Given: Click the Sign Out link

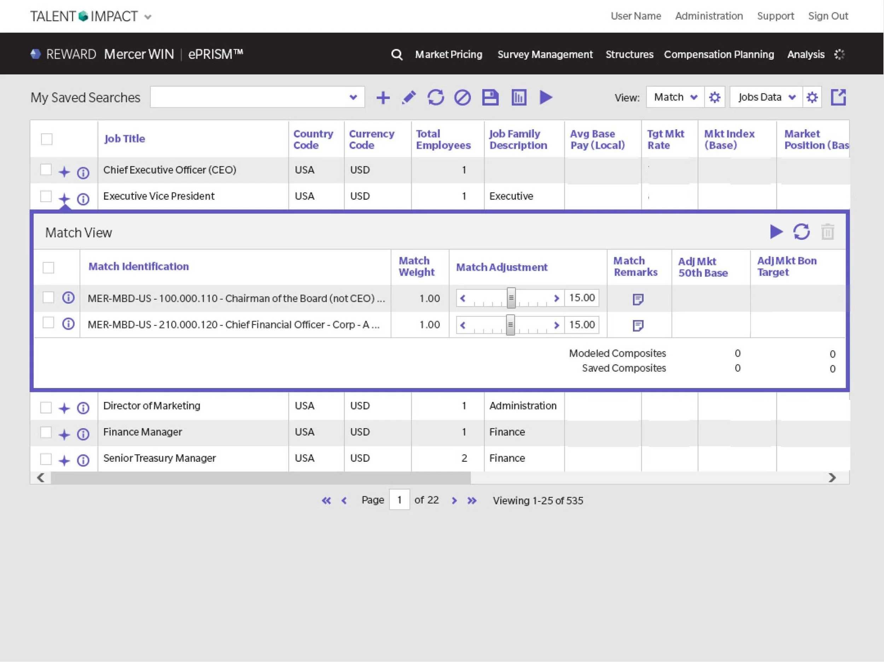Looking at the screenshot, I should click(x=828, y=16).
